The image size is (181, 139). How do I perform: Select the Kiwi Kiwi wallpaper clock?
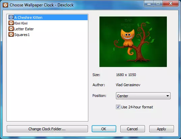click(x=21, y=23)
